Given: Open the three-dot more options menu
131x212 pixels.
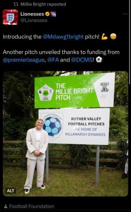Looking at the screenshot, I should (x=125, y=14).
